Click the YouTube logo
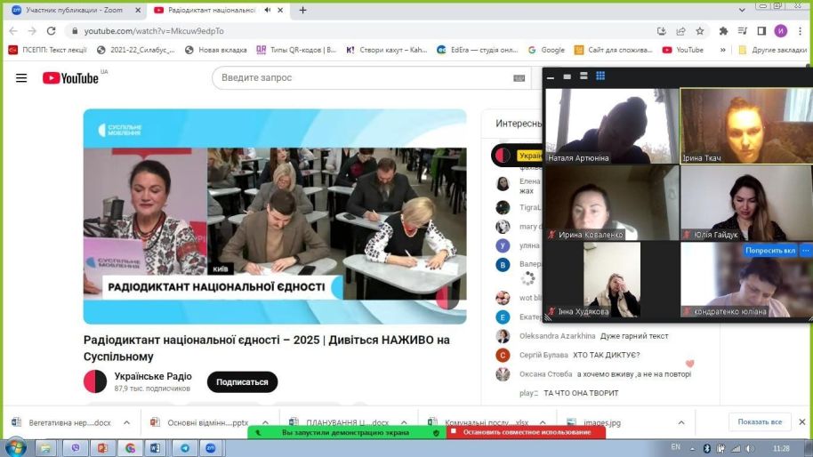 coord(71,78)
